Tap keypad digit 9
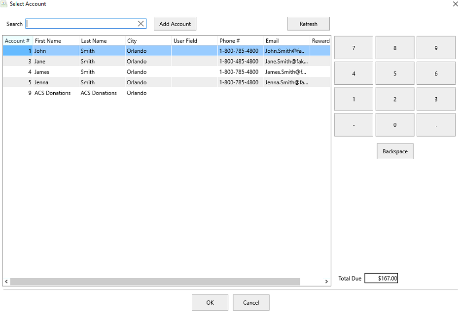This screenshot has height=316, width=461. click(436, 48)
